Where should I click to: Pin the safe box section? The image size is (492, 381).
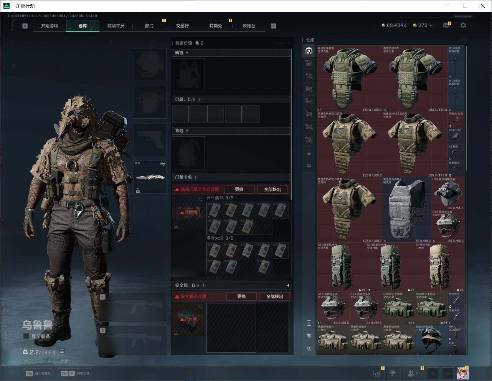tap(288, 285)
